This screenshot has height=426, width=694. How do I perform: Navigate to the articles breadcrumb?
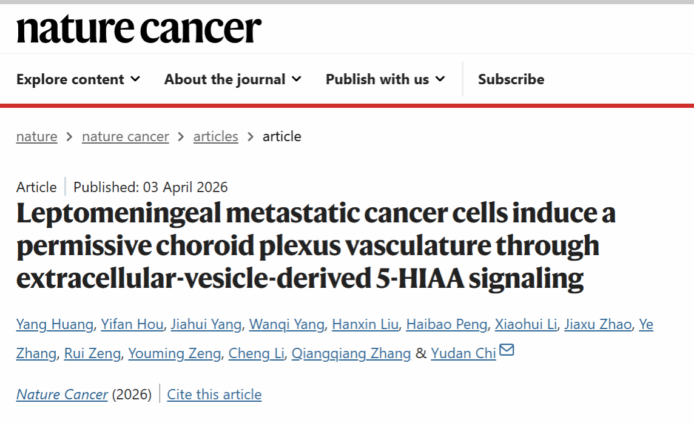[215, 136]
